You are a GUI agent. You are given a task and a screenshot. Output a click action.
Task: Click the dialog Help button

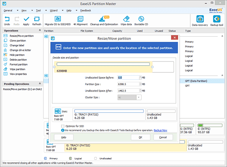(64, 137)
